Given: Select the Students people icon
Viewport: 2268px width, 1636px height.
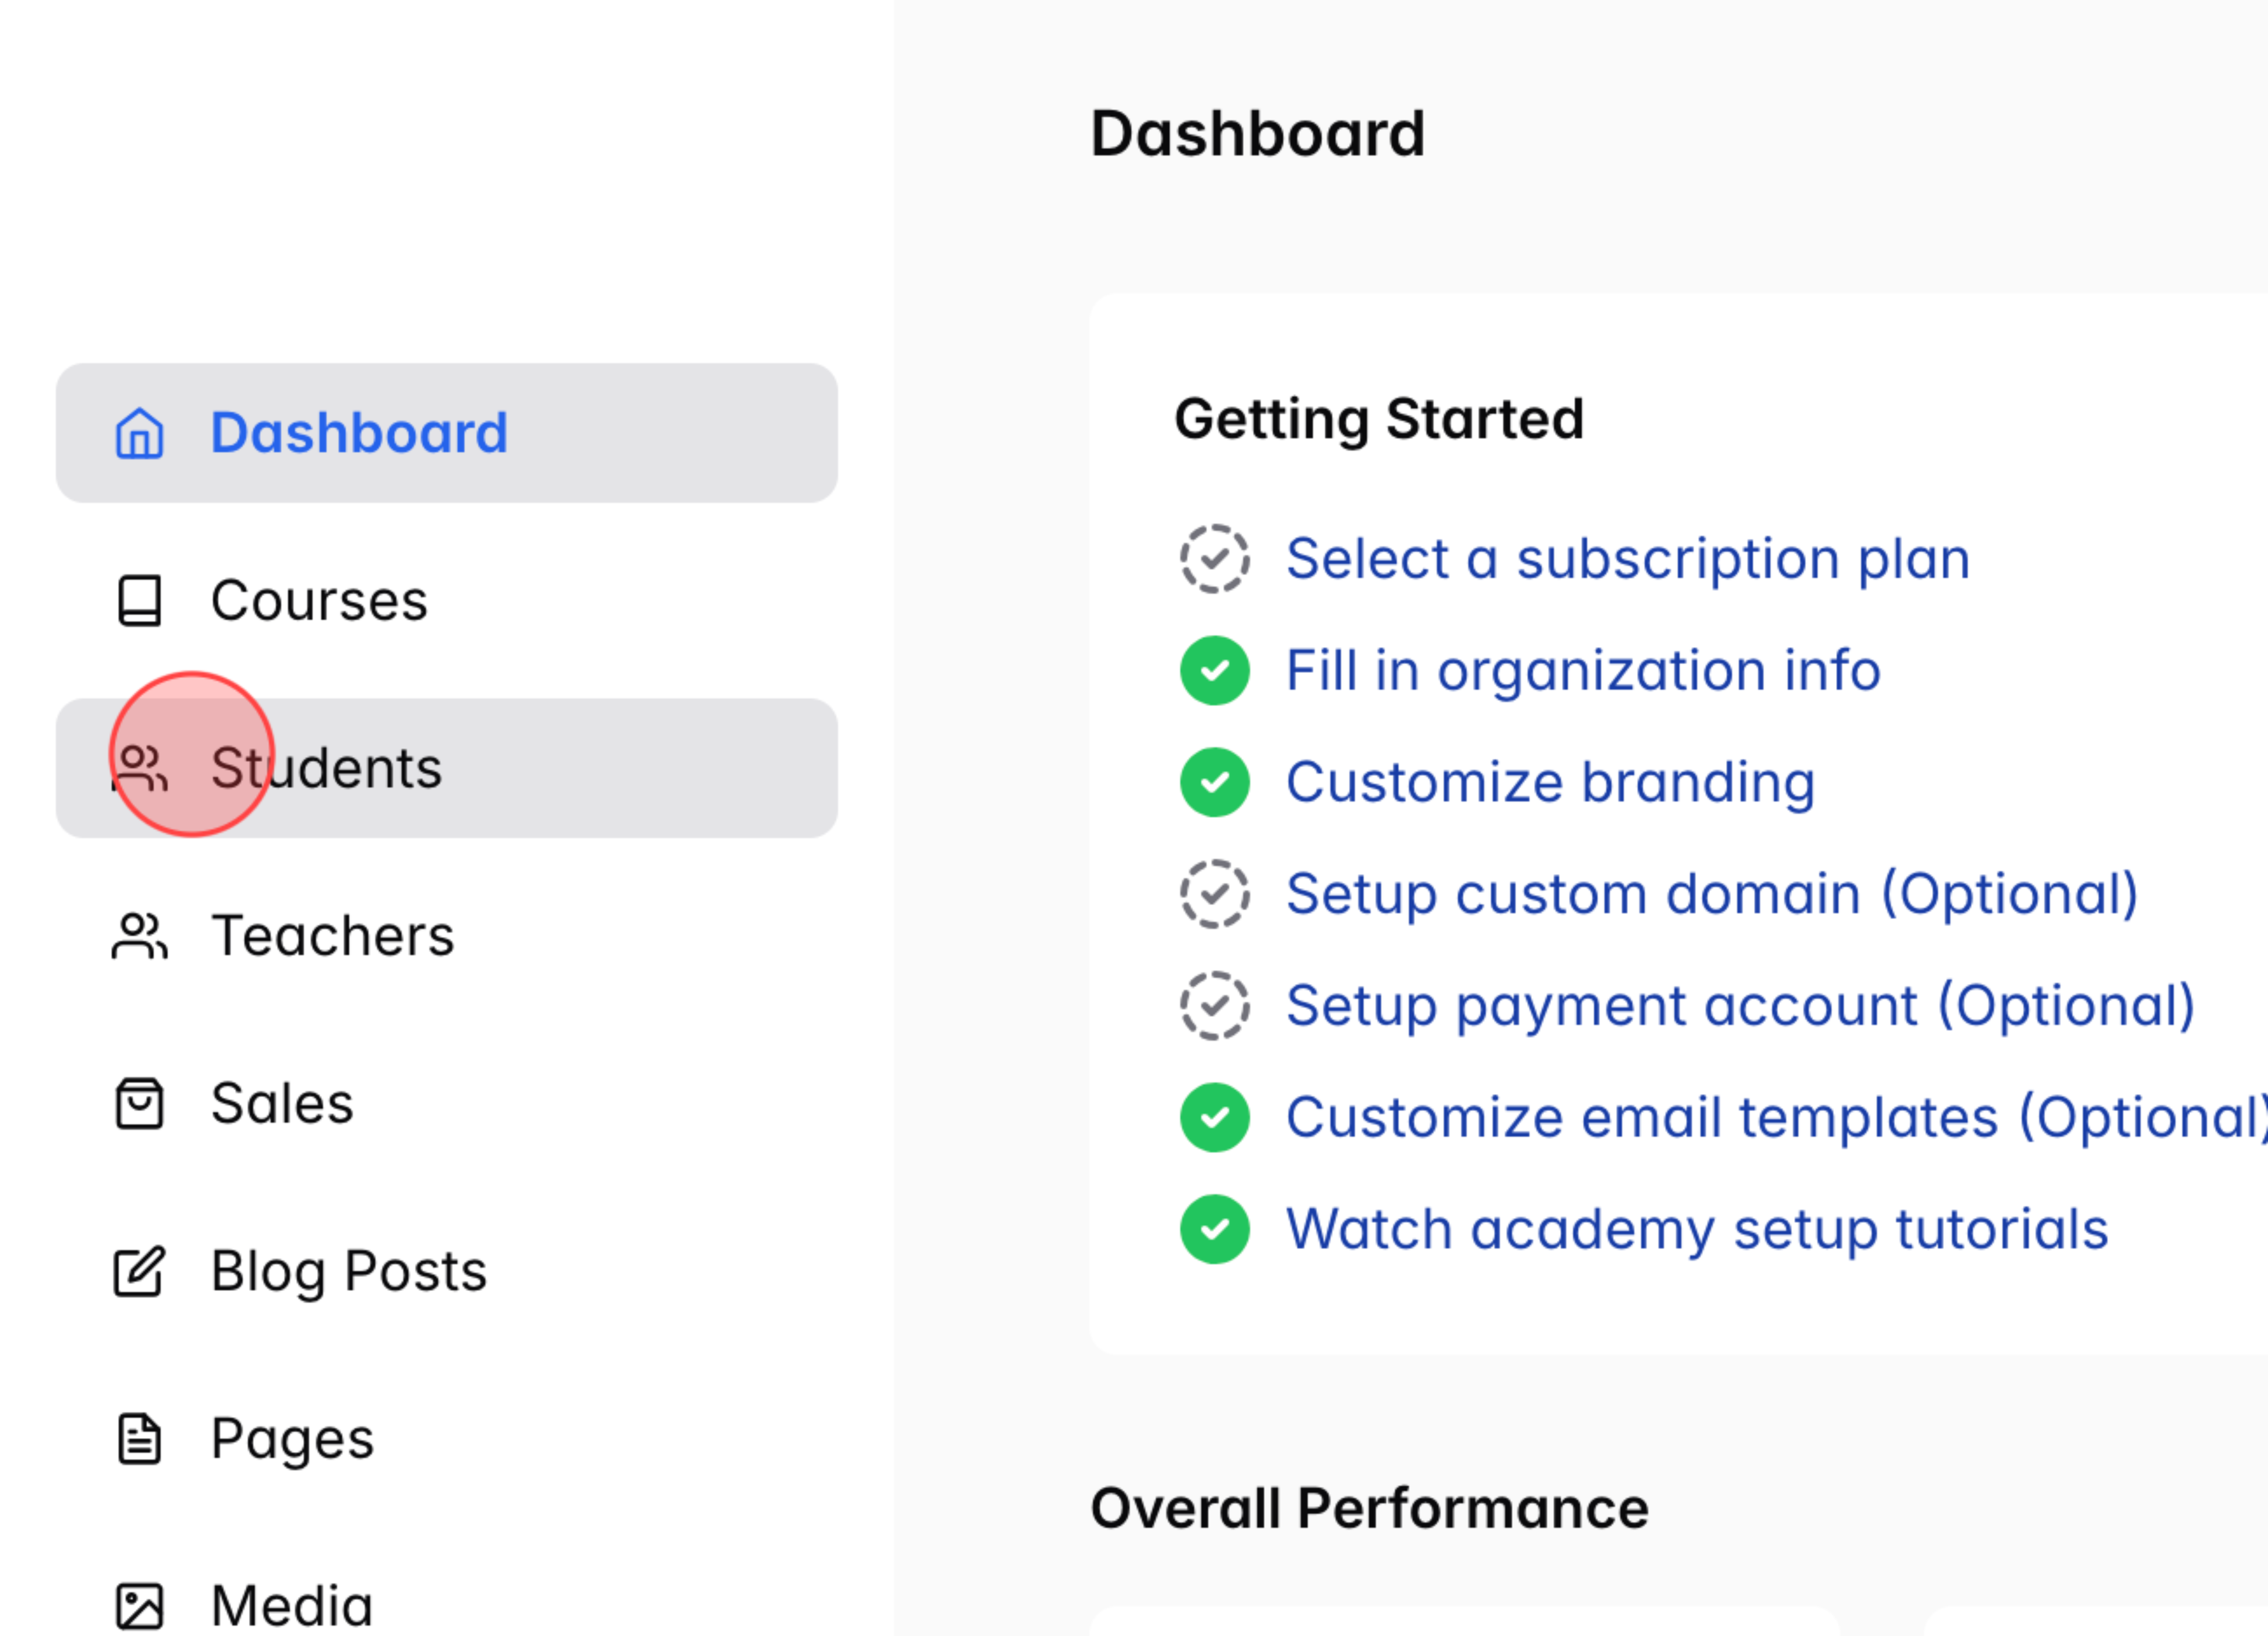Looking at the screenshot, I should point(140,768).
